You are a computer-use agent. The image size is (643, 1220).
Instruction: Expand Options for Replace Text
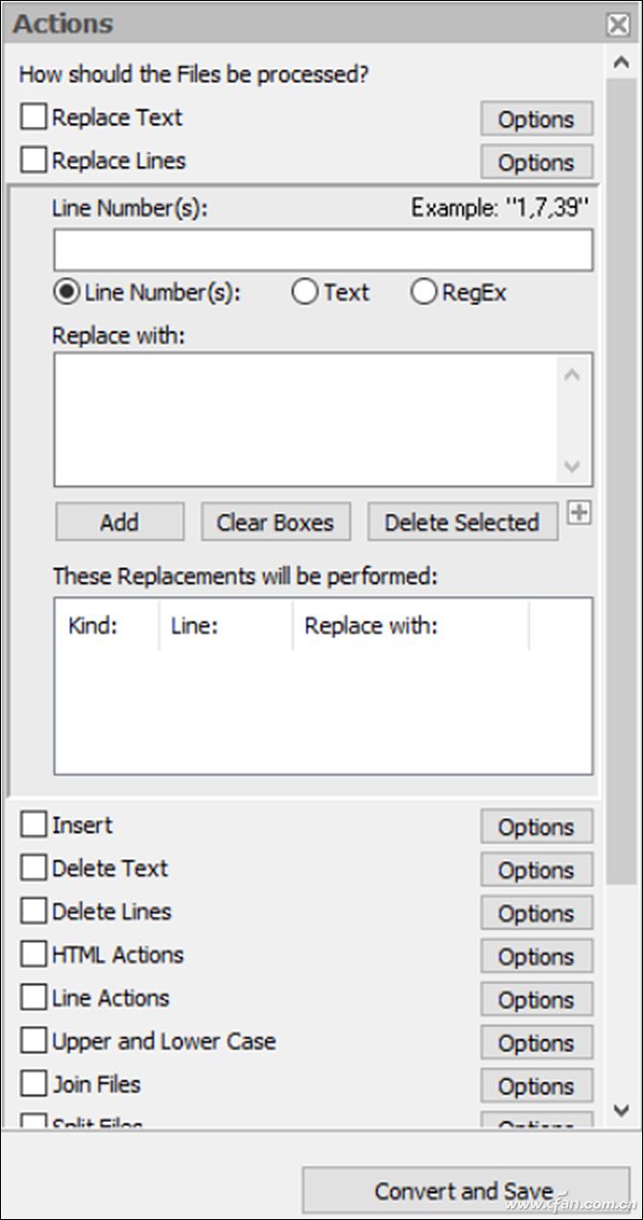coord(536,119)
